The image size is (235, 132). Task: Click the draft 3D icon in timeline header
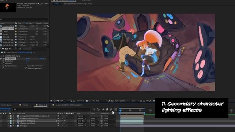(x=98, y=110)
